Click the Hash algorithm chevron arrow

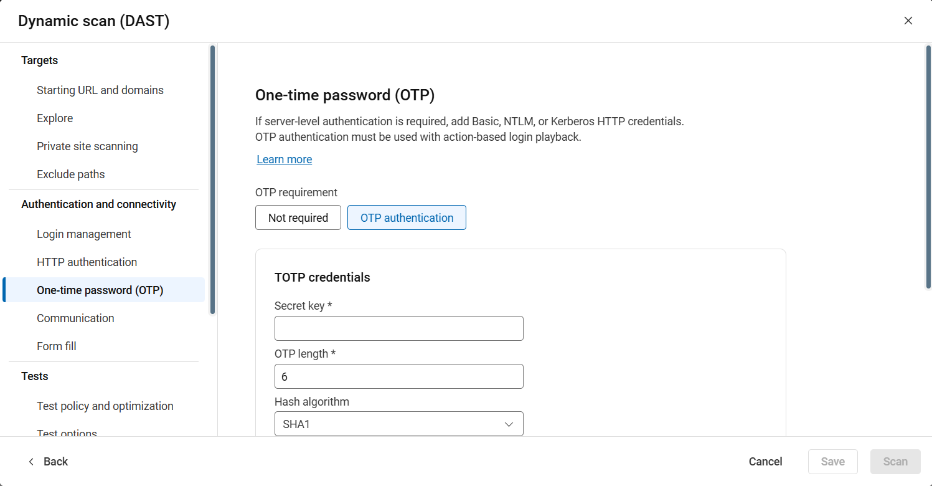tap(509, 424)
